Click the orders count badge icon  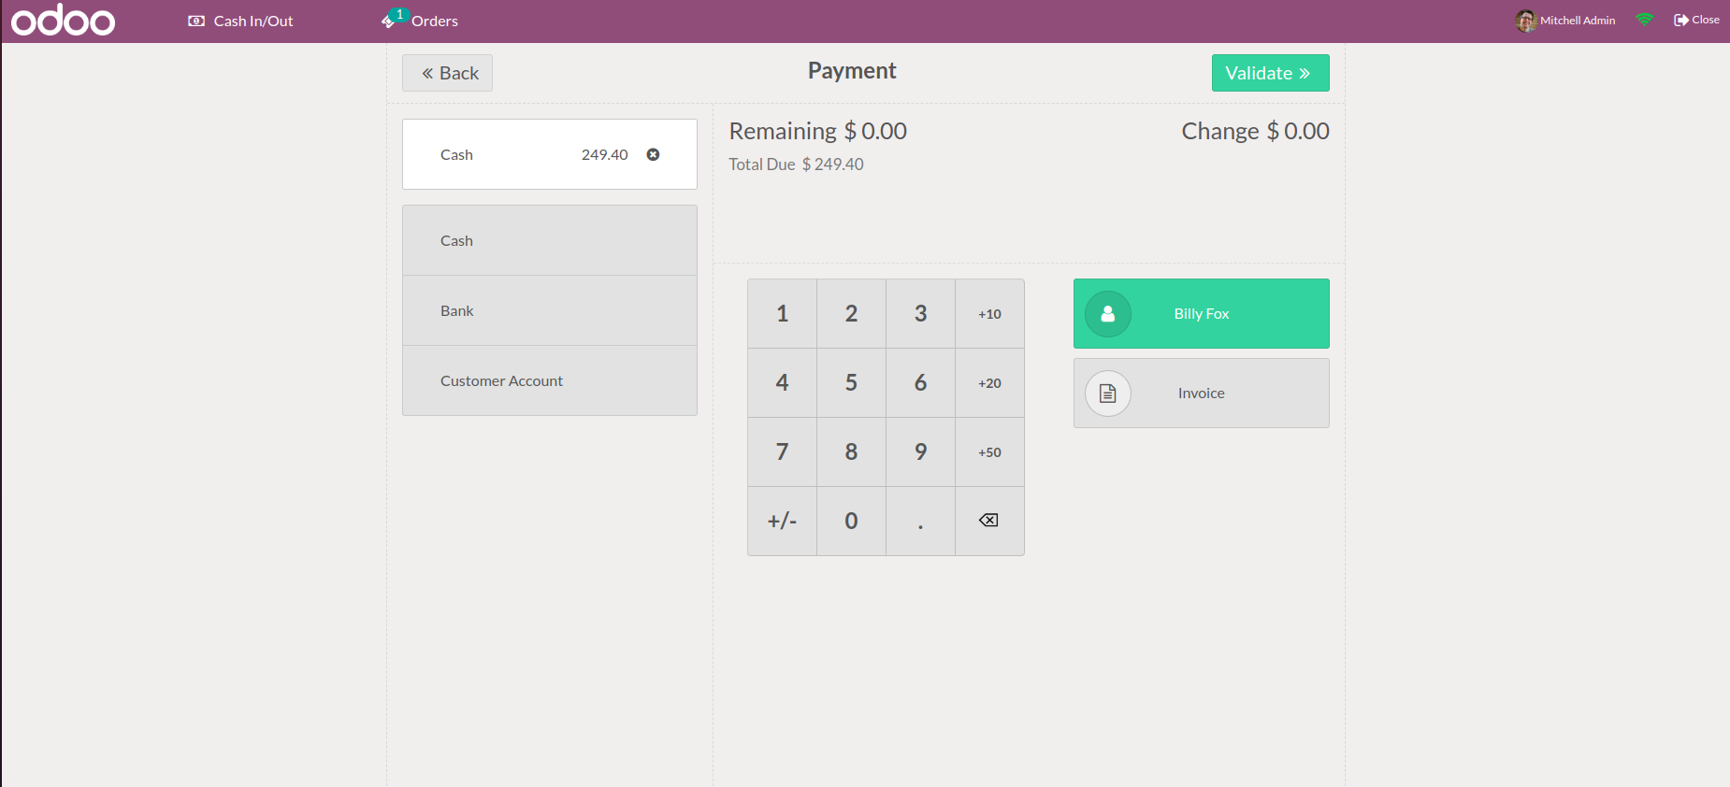tap(399, 14)
